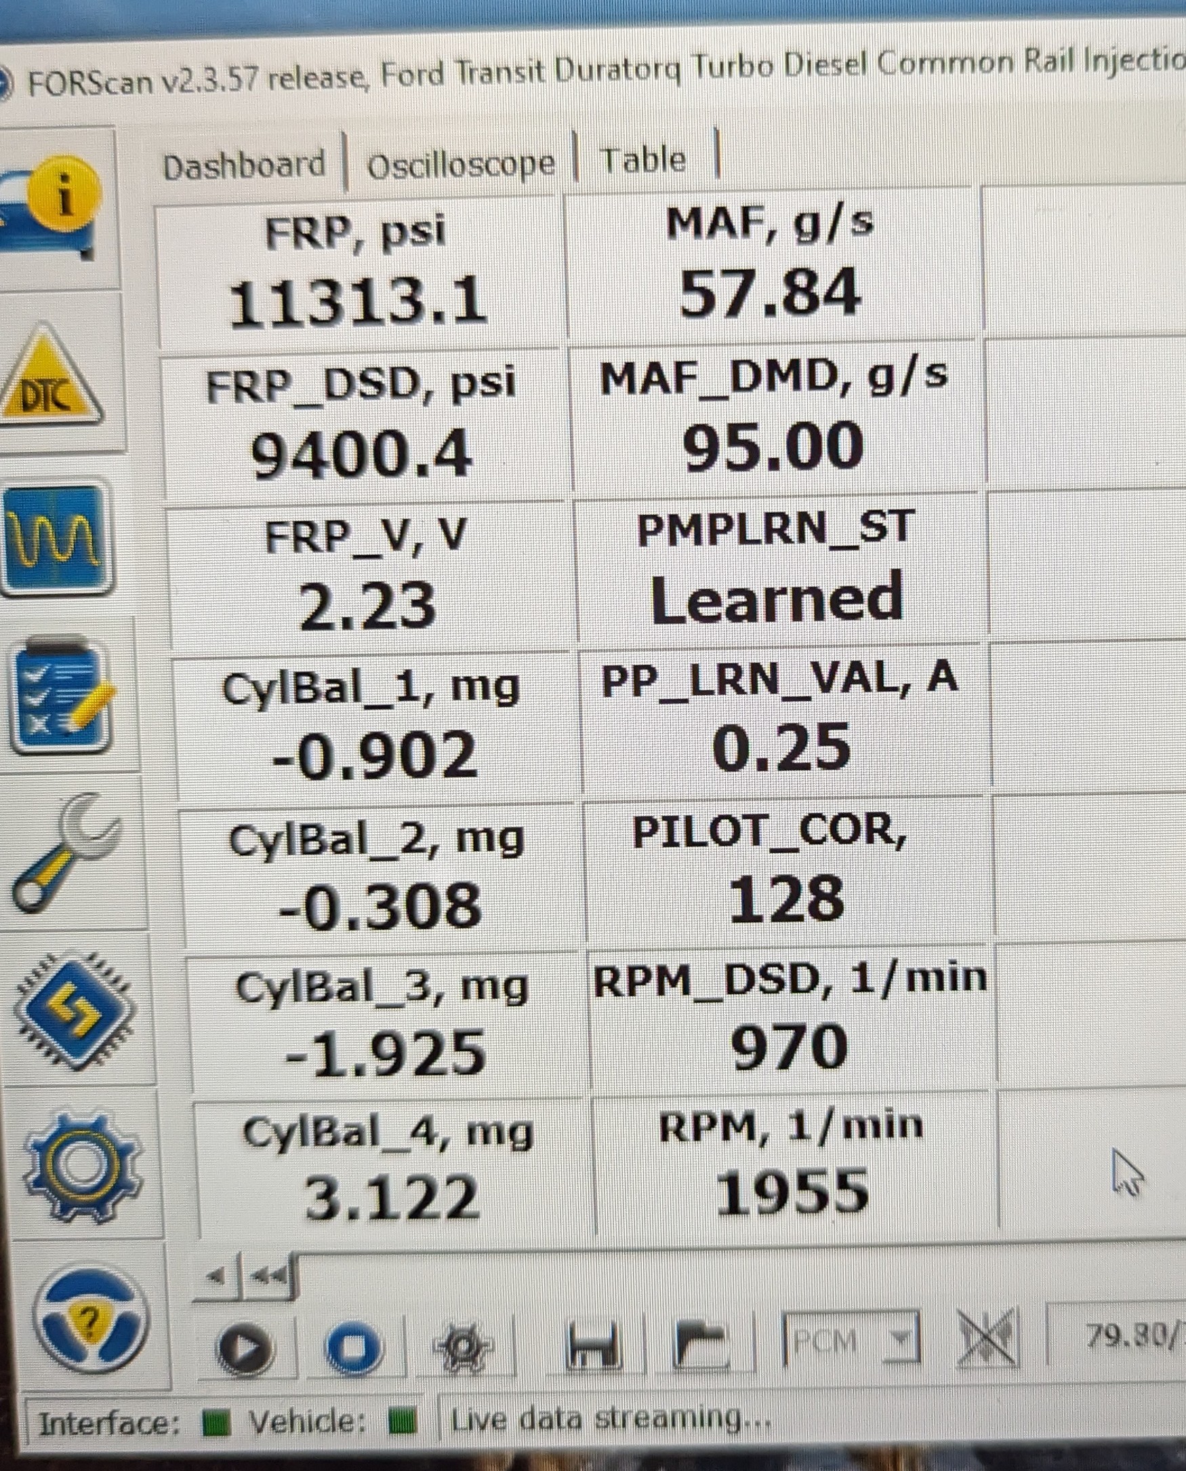The image size is (1186, 1471).
Task: Open the PCM module dropdown
Action: (851, 1339)
